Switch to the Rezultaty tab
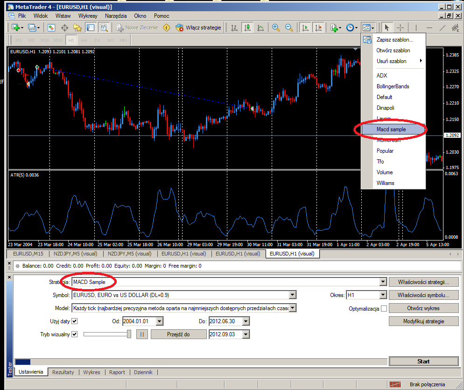464x390 pixels. [63, 372]
